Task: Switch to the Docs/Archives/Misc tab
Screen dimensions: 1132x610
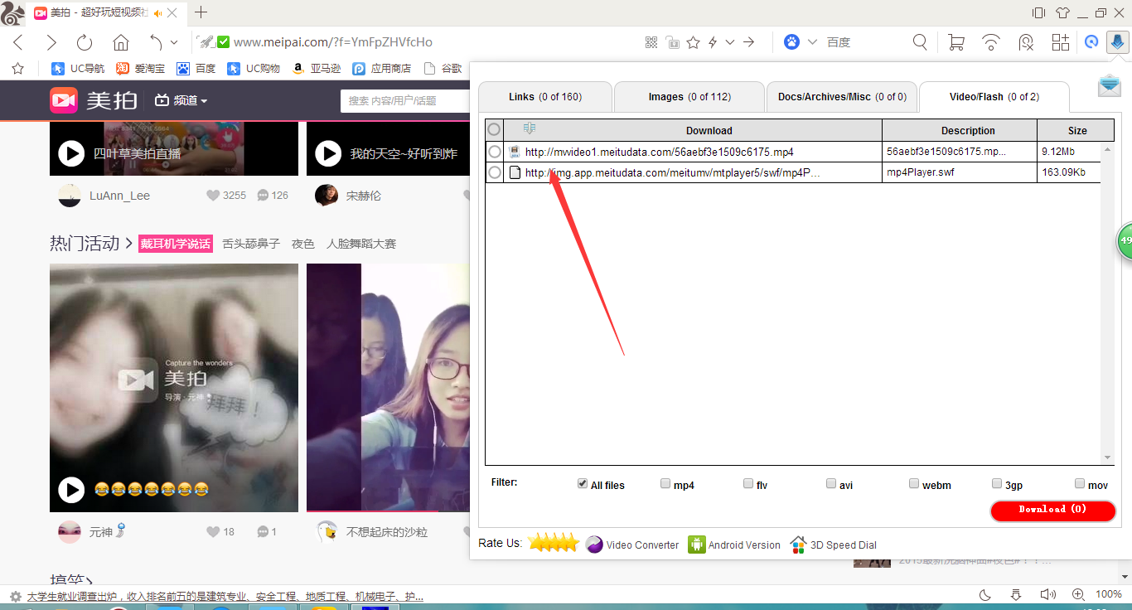Action: 842,97
